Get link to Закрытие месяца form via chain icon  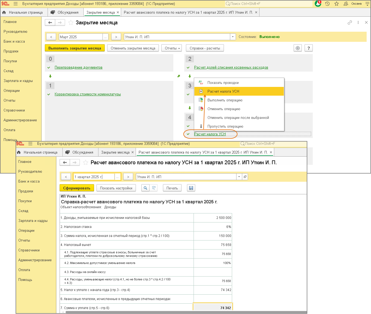pyautogui.click(x=350, y=23)
